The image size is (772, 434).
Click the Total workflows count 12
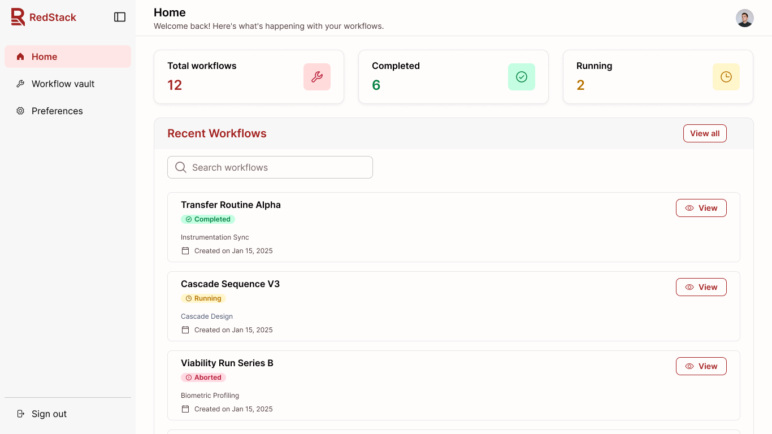175,85
